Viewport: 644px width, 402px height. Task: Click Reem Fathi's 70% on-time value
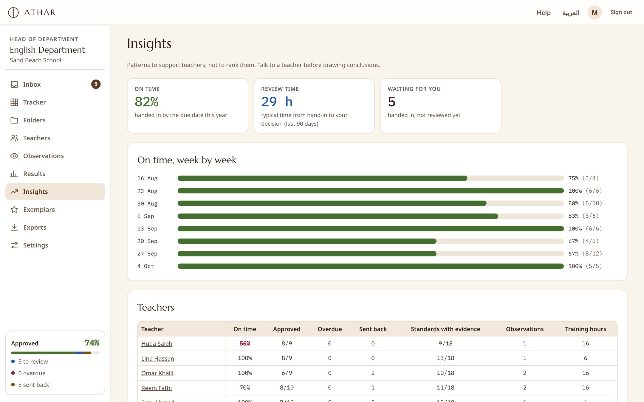245,388
